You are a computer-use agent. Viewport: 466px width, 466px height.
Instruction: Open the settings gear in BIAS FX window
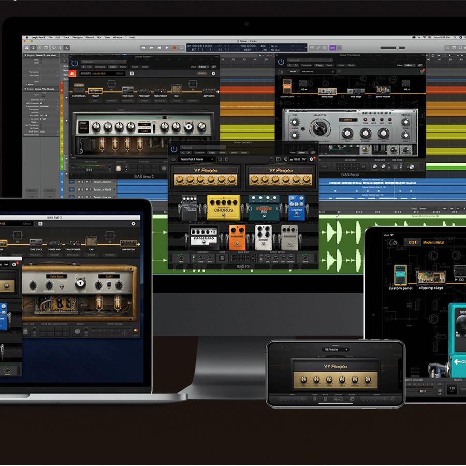click(312, 159)
